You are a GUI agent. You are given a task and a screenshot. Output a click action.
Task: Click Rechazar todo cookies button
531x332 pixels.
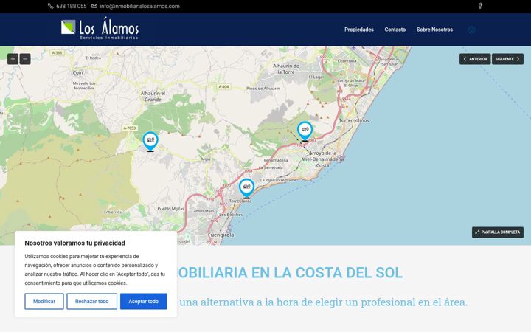pyautogui.click(x=91, y=301)
